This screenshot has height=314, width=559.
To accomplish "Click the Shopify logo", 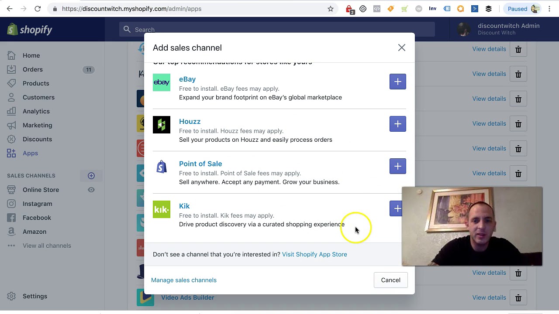I will (30, 30).
